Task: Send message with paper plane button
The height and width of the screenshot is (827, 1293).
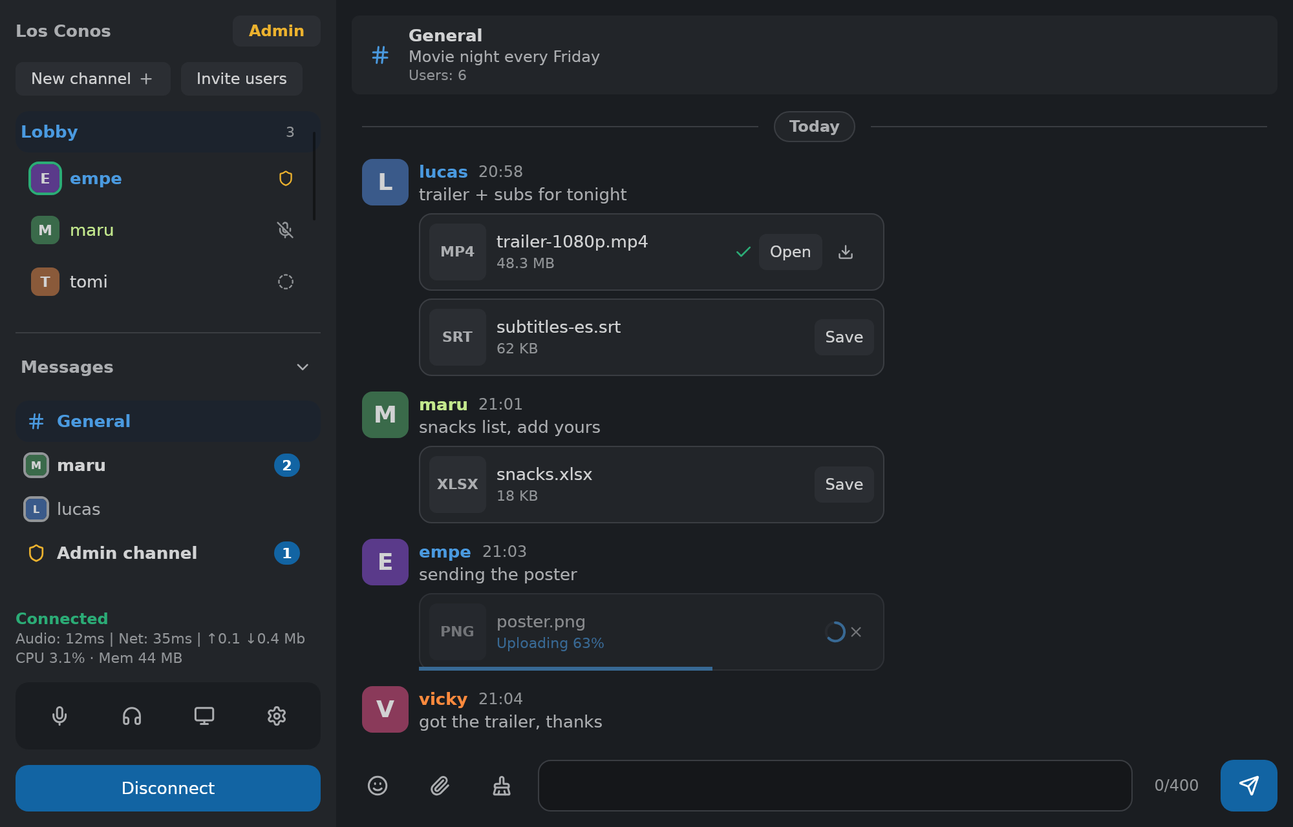Action: (1248, 786)
